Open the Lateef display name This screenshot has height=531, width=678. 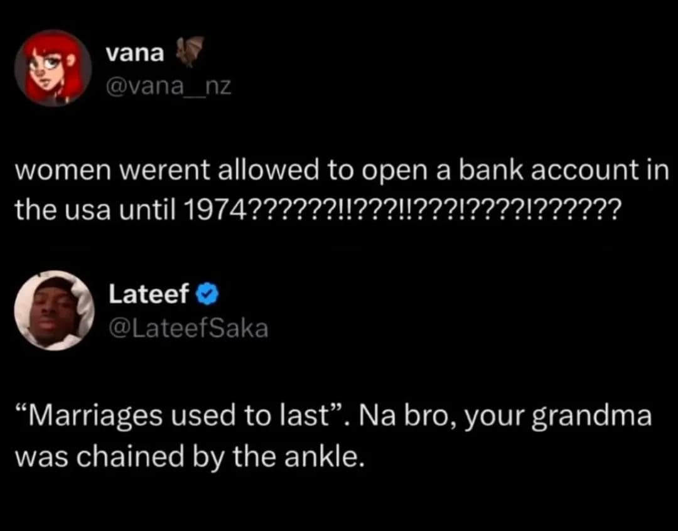tap(148, 294)
